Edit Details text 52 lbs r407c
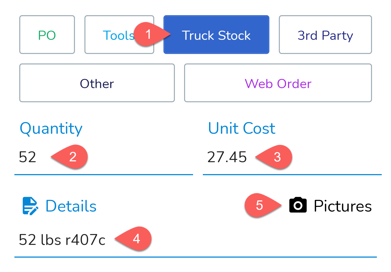 coord(195,240)
